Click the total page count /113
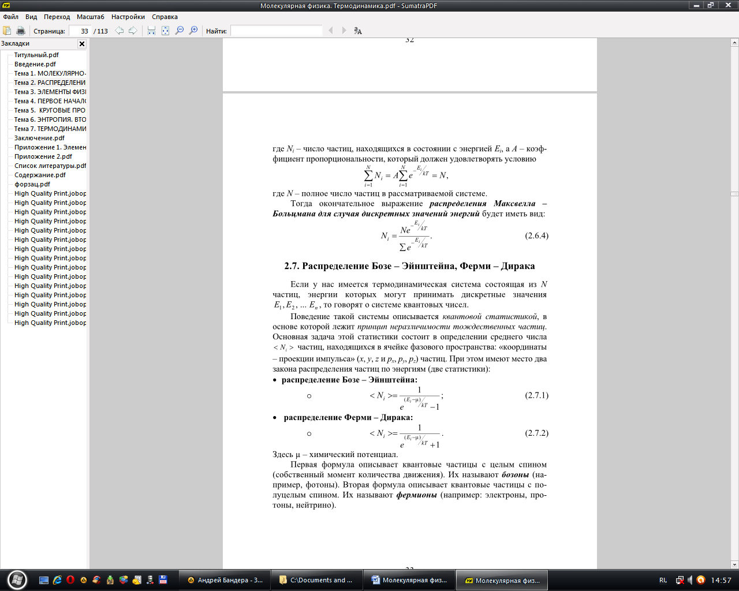 [101, 31]
